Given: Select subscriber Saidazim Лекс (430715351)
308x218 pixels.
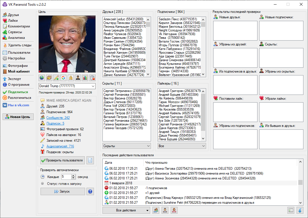Looking at the screenshot, I should pos(178,19).
